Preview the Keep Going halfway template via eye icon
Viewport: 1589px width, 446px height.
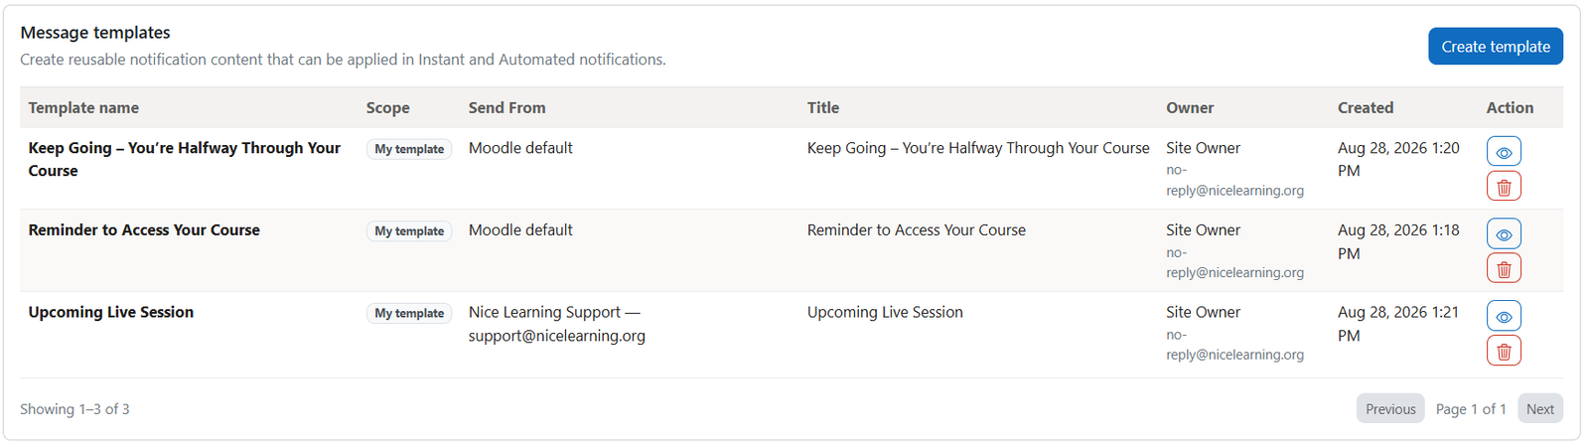coord(1504,152)
